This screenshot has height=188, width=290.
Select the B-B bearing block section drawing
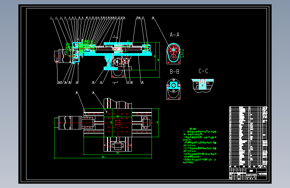pos(173,89)
